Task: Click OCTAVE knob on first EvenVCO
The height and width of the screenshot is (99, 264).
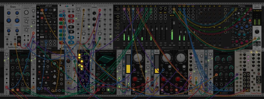Action: (138, 58)
